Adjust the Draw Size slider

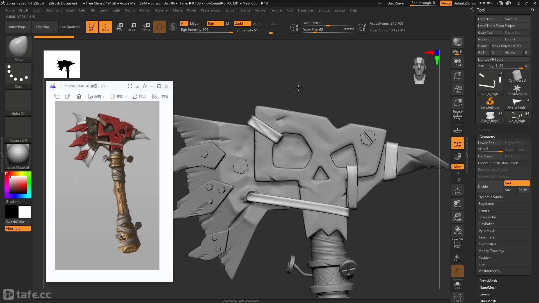click(328, 30)
